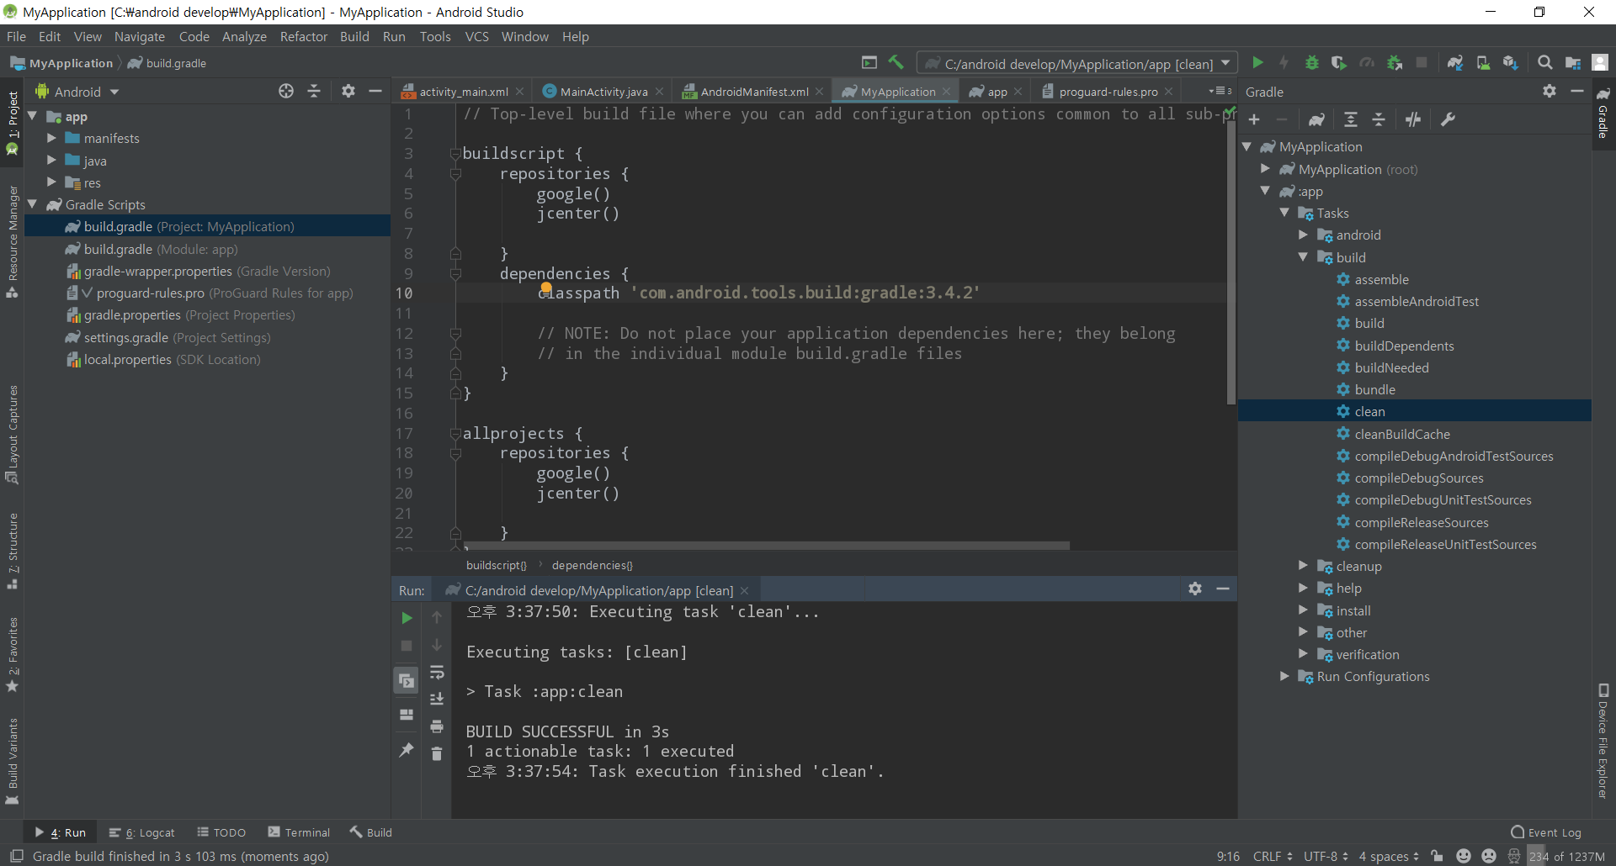
Task: Open Logcat tool window
Action: (142, 832)
